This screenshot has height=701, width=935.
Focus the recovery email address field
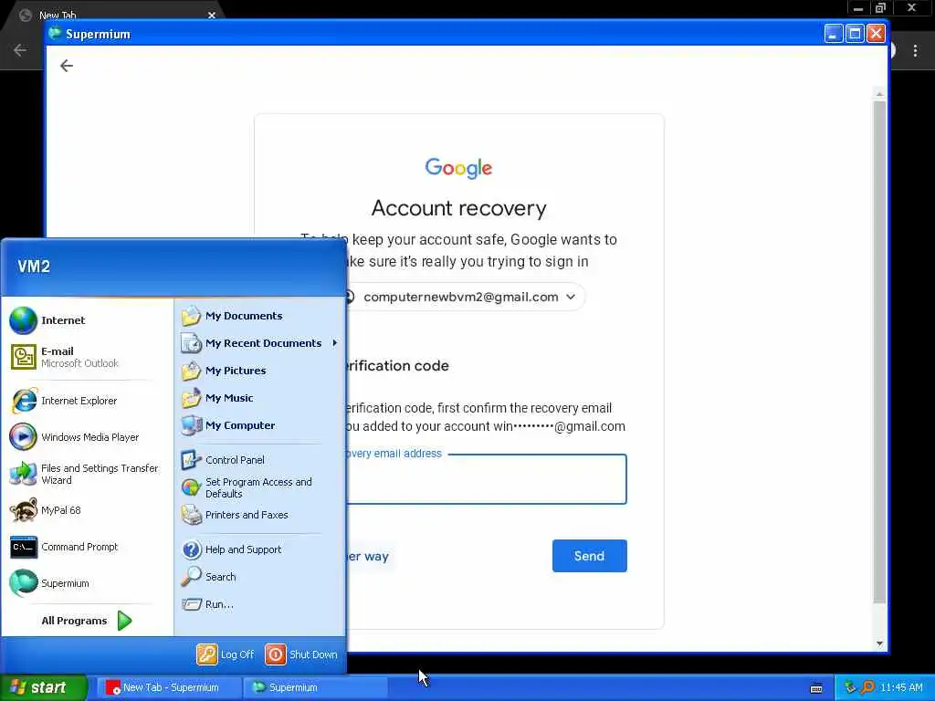(x=486, y=479)
